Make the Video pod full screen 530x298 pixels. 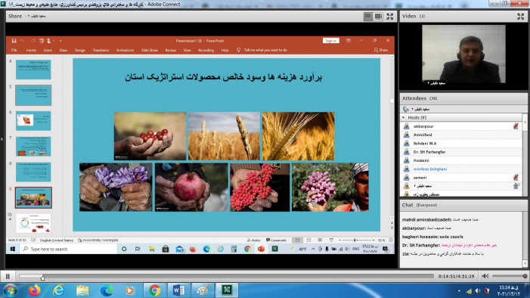tap(520, 16)
